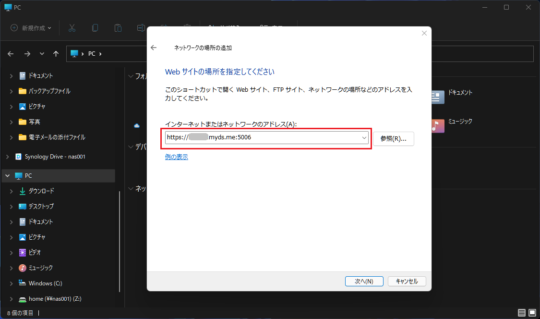Click Explorer forward navigation arrow
540x319 pixels.
(27, 54)
